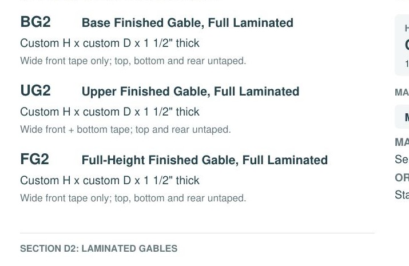Click the divider line above Section D2
The height and width of the screenshot is (266, 409).
197,233
